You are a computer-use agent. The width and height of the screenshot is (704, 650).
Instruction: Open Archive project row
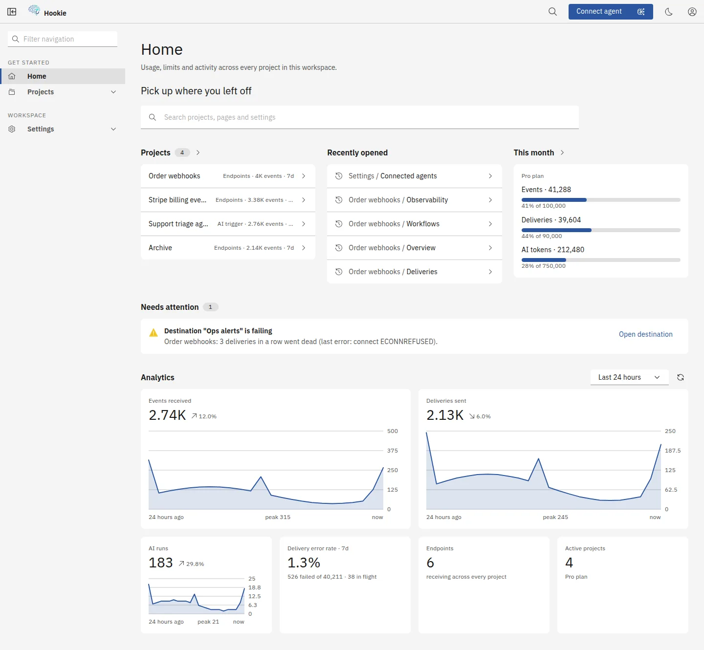228,248
